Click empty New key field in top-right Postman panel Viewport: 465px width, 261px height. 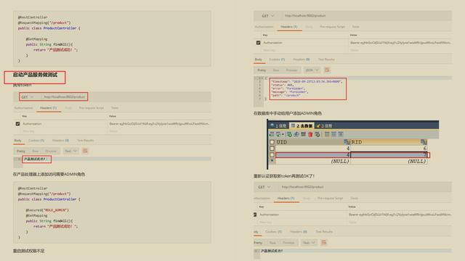coord(270,50)
